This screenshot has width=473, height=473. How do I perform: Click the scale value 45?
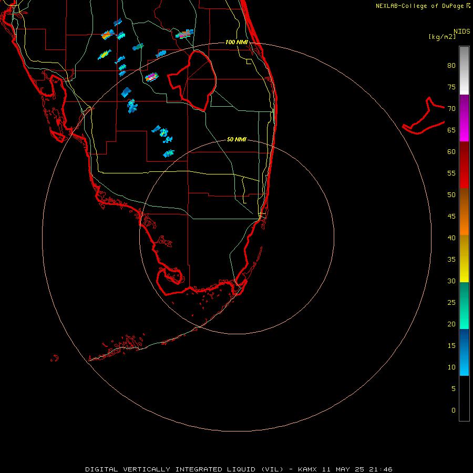451,217
